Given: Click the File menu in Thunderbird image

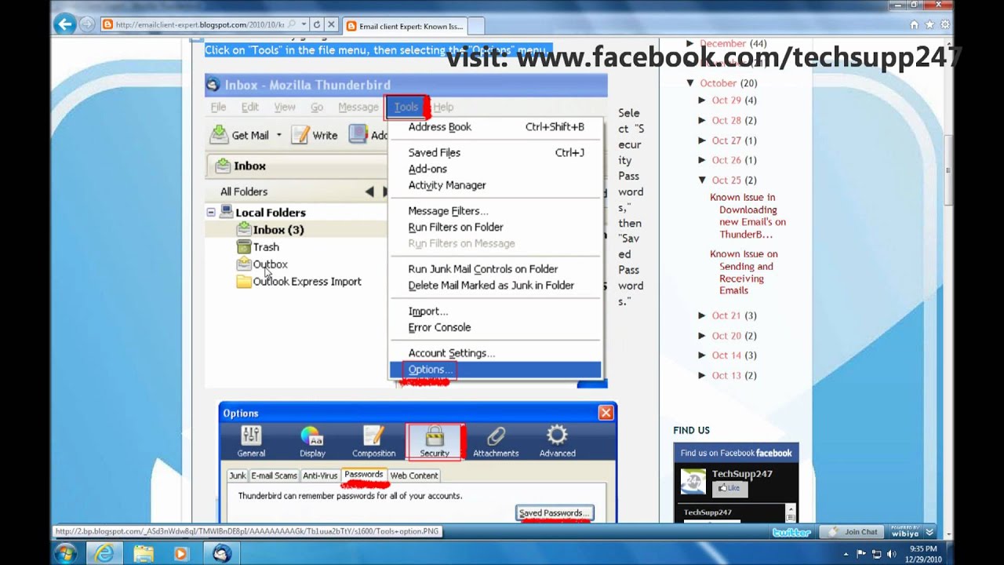Looking at the screenshot, I should coord(218,107).
